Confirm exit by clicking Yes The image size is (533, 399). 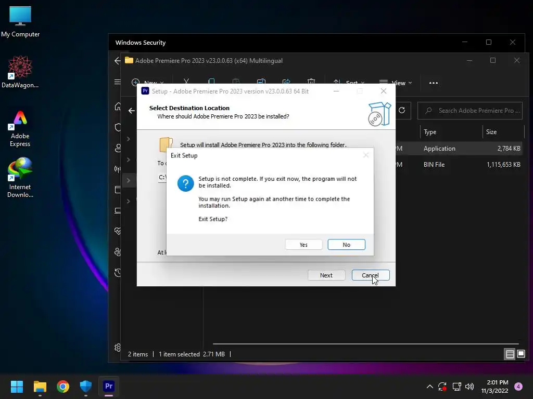tap(303, 245)
